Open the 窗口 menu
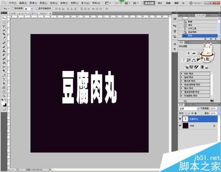This screenshot has height=172, width=221. [85, 3]
